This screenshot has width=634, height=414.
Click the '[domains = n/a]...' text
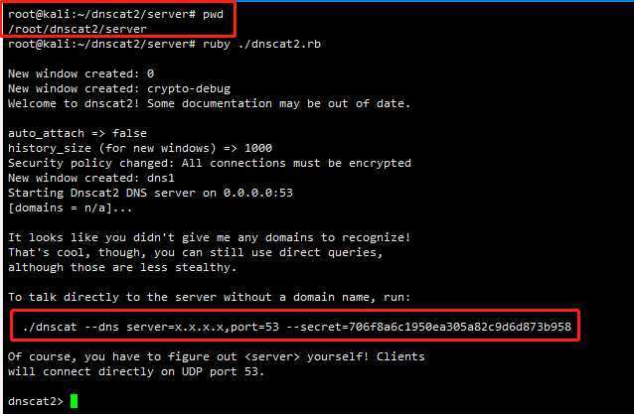click(x=70, y=208)
